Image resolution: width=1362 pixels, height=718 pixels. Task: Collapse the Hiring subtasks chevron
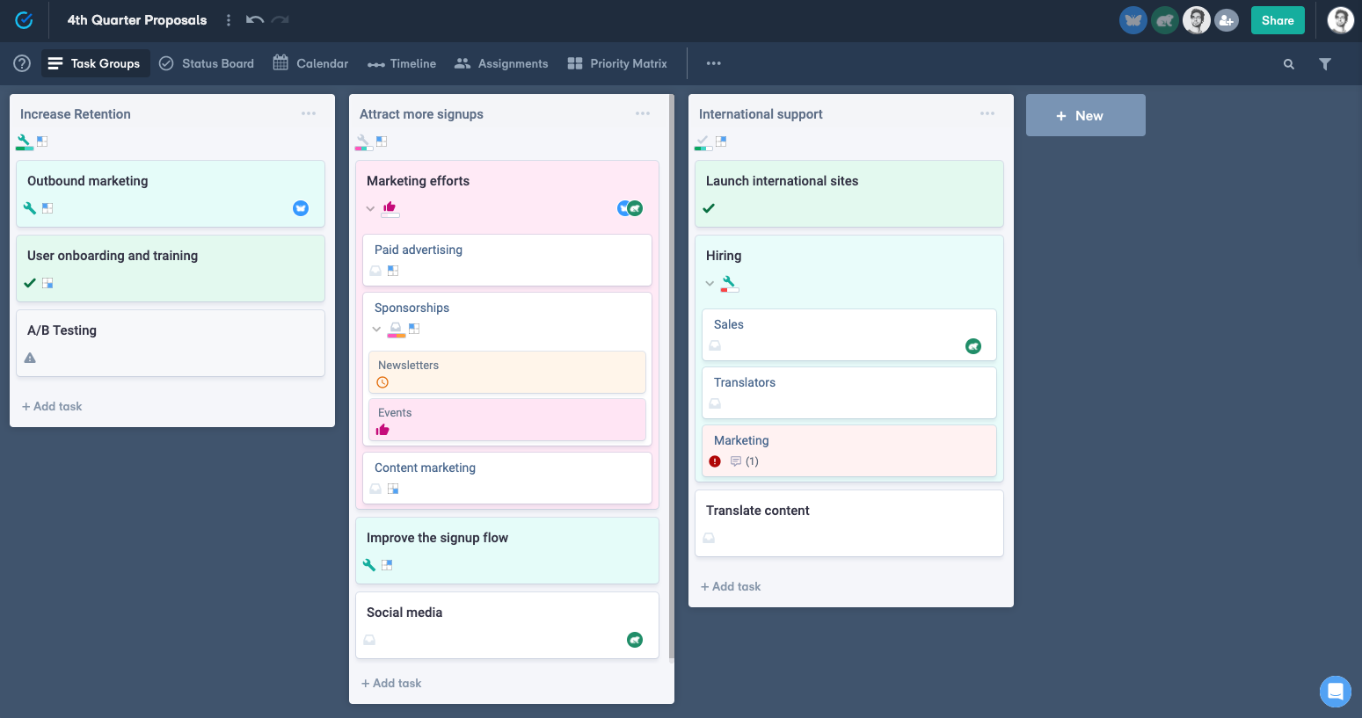click(x=710, y=284)
